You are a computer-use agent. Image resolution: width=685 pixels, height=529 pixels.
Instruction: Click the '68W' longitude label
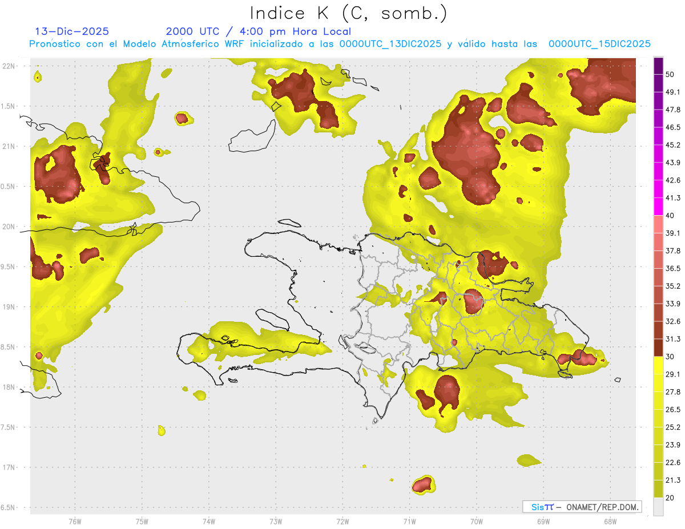[610, 521]
